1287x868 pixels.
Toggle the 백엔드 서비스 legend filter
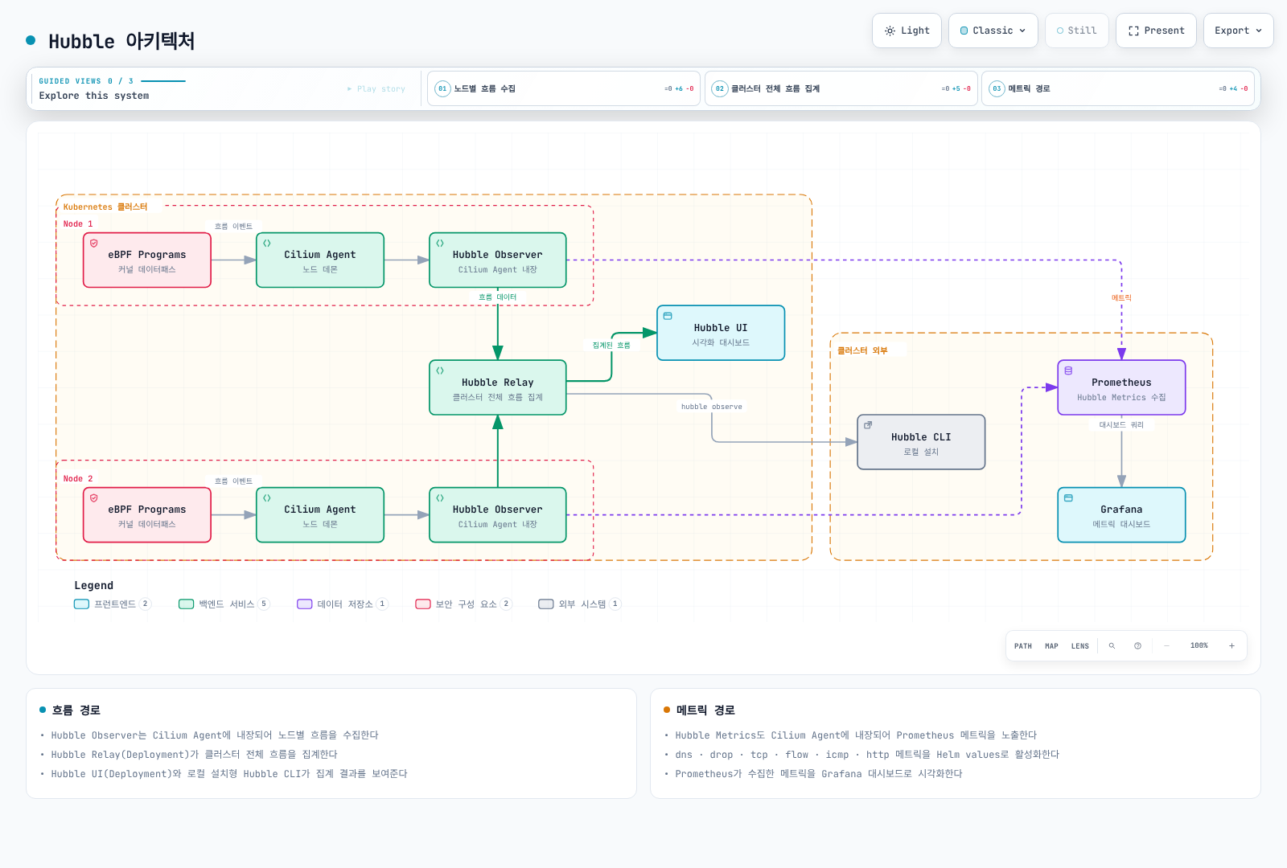point(224,604)
